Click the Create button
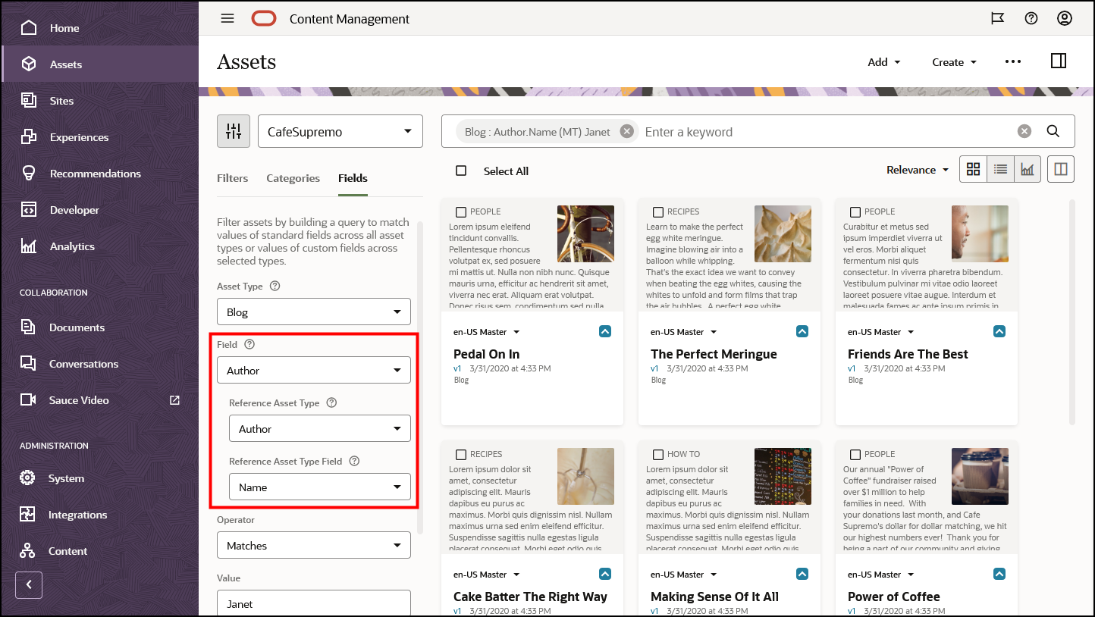 [954, 62]
